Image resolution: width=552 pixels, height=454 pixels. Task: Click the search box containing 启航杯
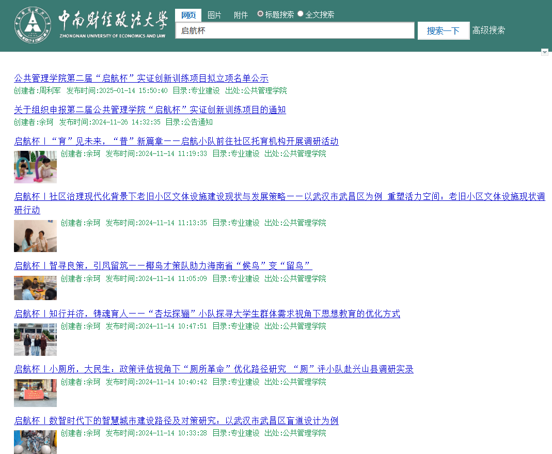pyautogui.click(x=294, y=30)
